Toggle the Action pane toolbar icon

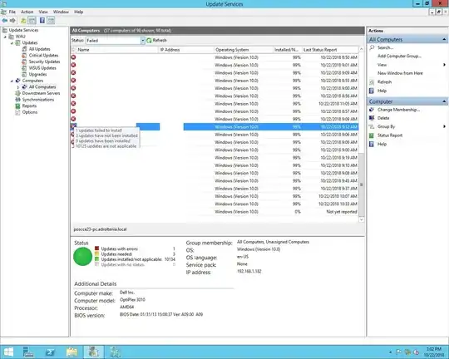[x=51, y=20]
